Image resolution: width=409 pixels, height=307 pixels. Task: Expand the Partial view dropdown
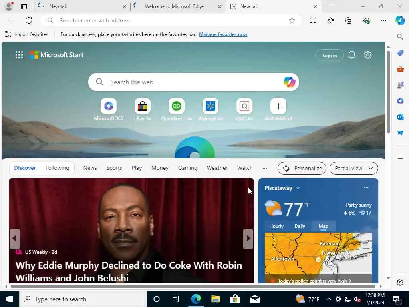click(x=354, y=168)
